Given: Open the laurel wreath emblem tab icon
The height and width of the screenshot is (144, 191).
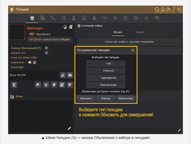Looking at the screenshot, I should click(x=125, y=18).
